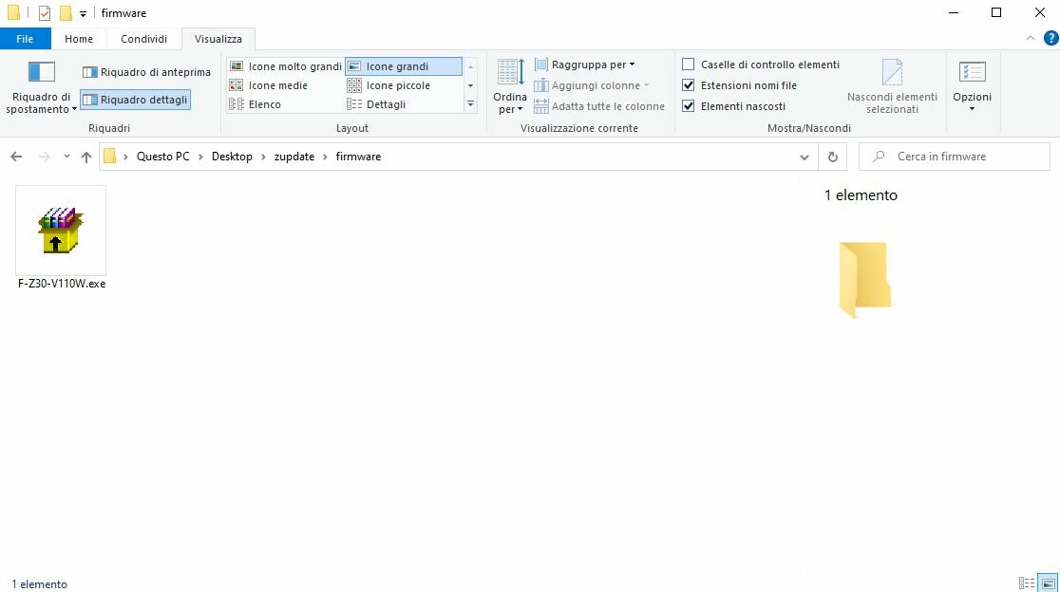Viewport: 1060px width, 592px height.
Task: Open recent locations dropdown arrow
Action: click(x=66, y=157)
